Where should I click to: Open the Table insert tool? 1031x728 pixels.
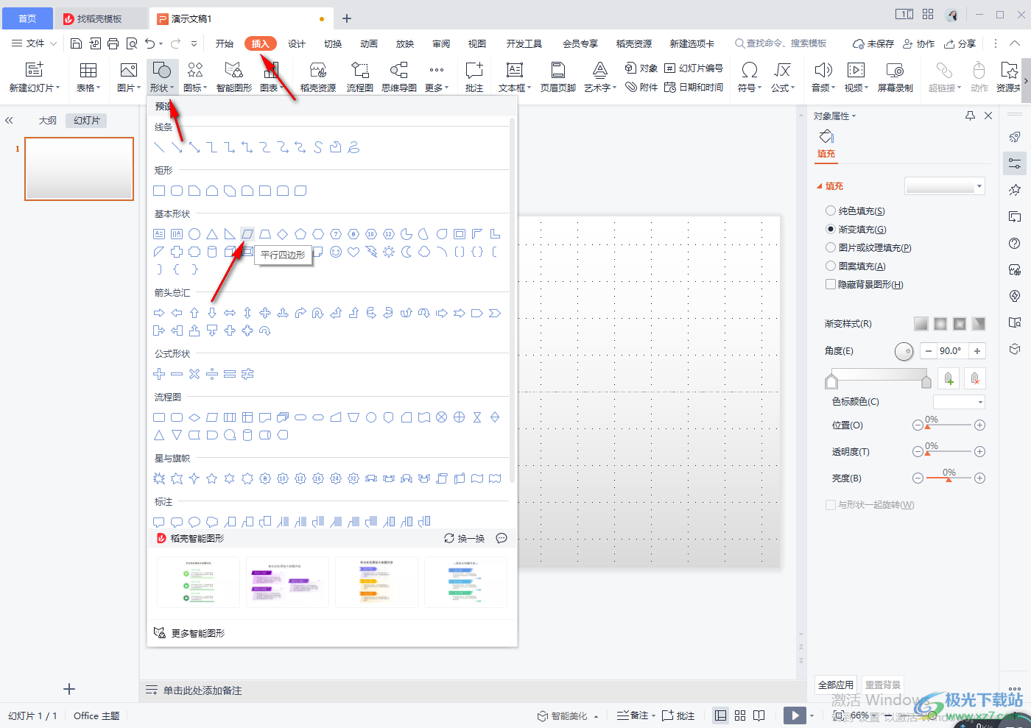click(88, 77)
